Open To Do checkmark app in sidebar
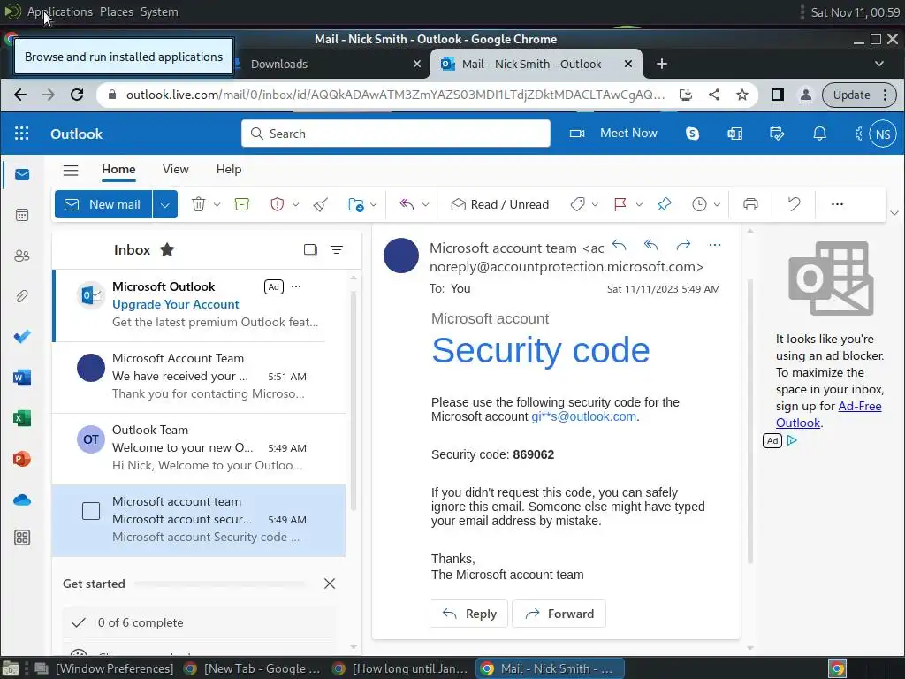This screenshot has width=905, height=679. (22, 337)
